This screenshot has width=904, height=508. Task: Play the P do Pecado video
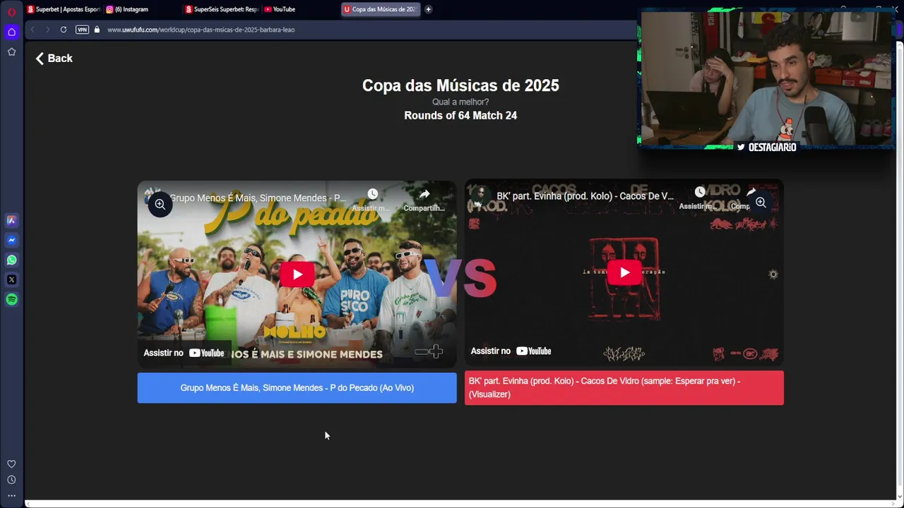(x=297, y=274)
